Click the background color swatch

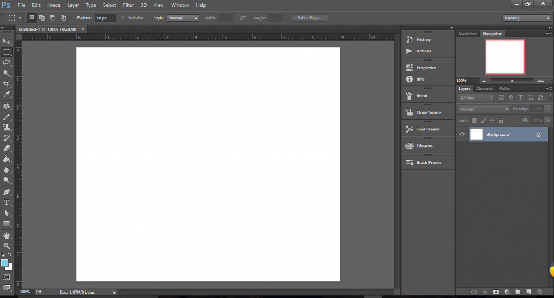(x=10, y=268)
